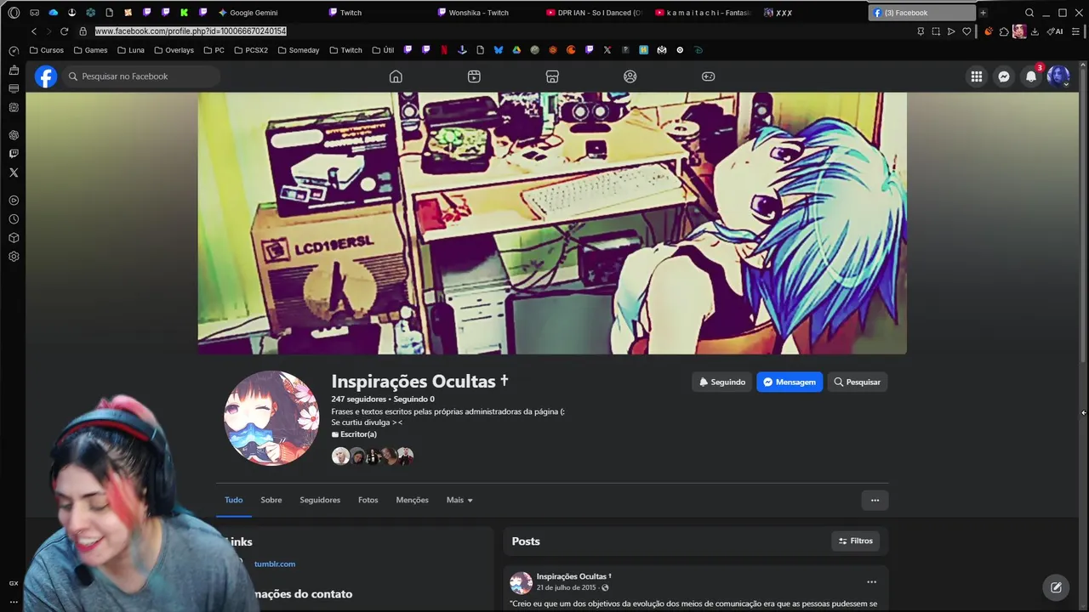Switch to the Fotos tab
Viewport: 1089px width, 612px height.
coord(368,500)
